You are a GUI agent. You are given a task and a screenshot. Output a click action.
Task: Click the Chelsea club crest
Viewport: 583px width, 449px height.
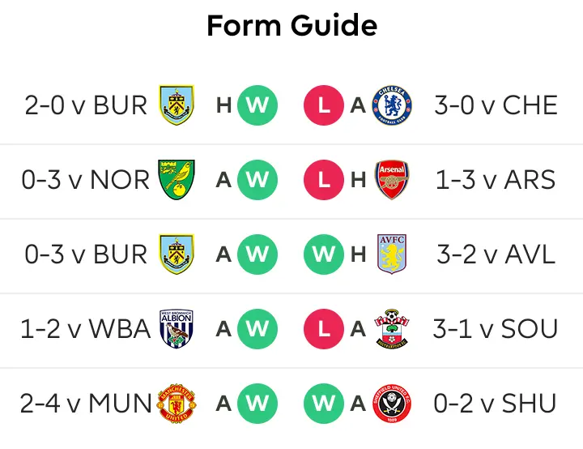point(392,105)
